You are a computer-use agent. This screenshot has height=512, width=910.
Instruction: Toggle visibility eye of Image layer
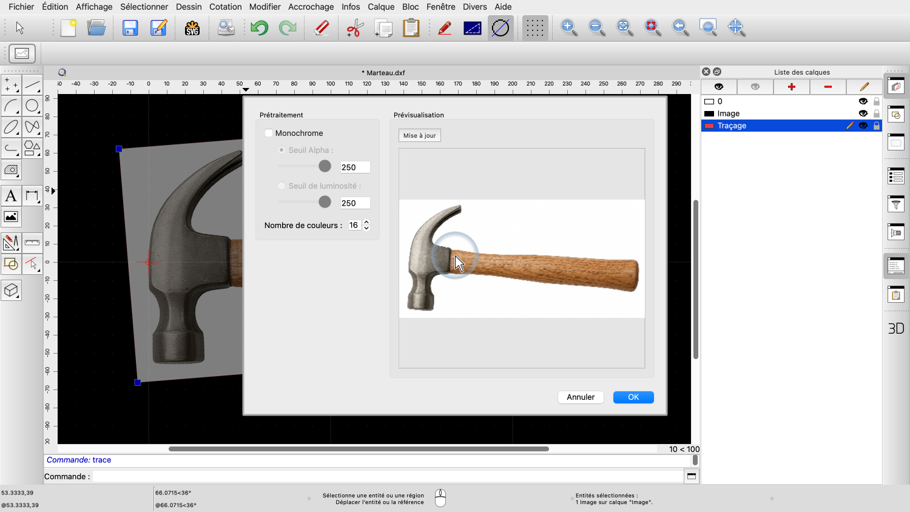tap(863, 113)
